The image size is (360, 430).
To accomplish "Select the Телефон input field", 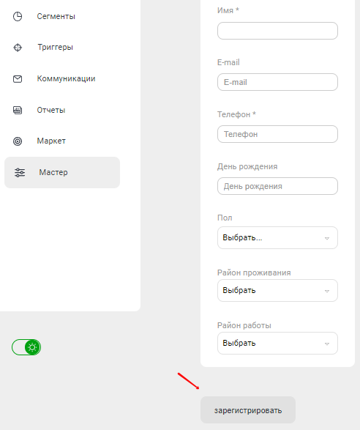I will click(x=277, y=134).
